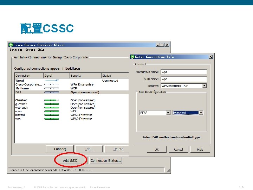The height and width of the screenshot is (190, 253).
Task: Select the Cisco Corporate connection row
Action: (x=72, y=84)
